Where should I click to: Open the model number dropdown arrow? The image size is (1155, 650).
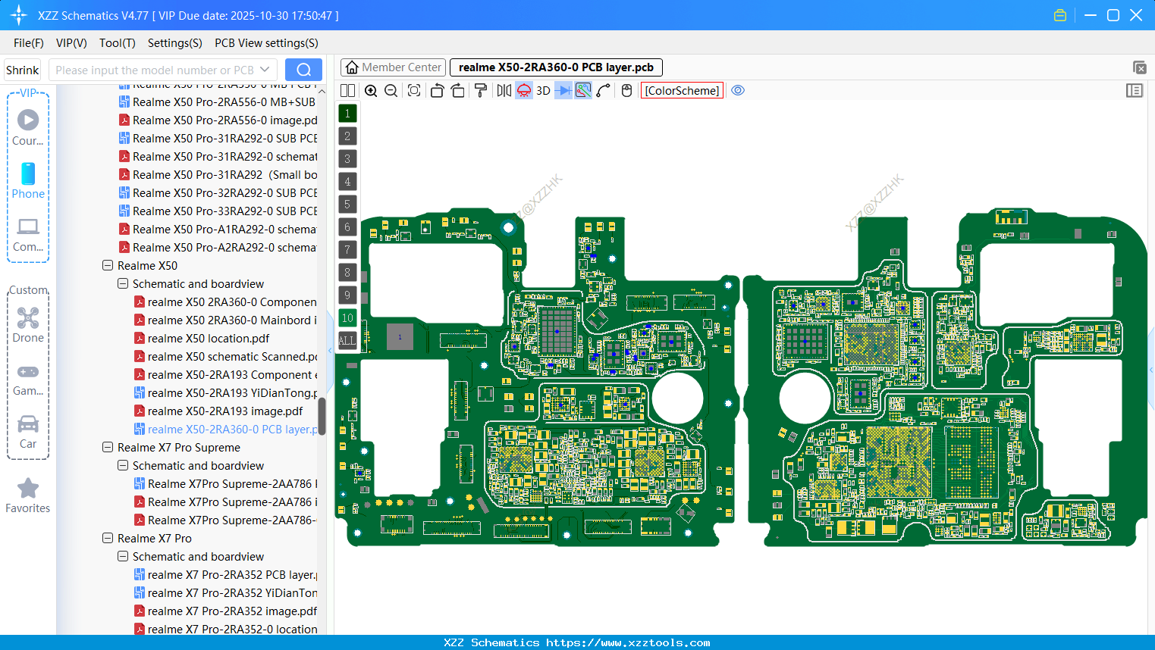point(265,70)
